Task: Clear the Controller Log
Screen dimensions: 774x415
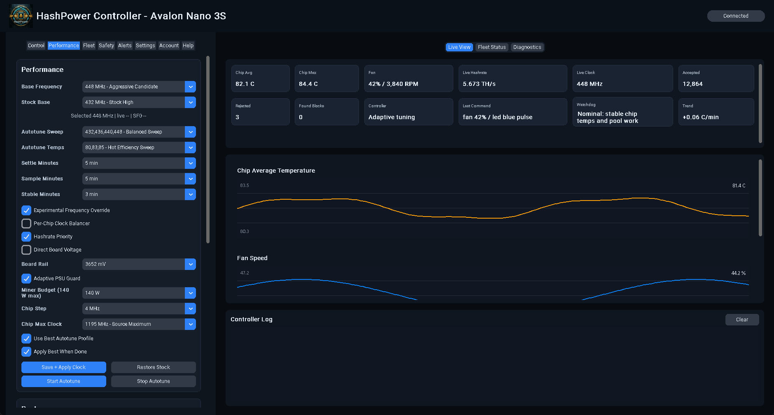Action: 742,320
